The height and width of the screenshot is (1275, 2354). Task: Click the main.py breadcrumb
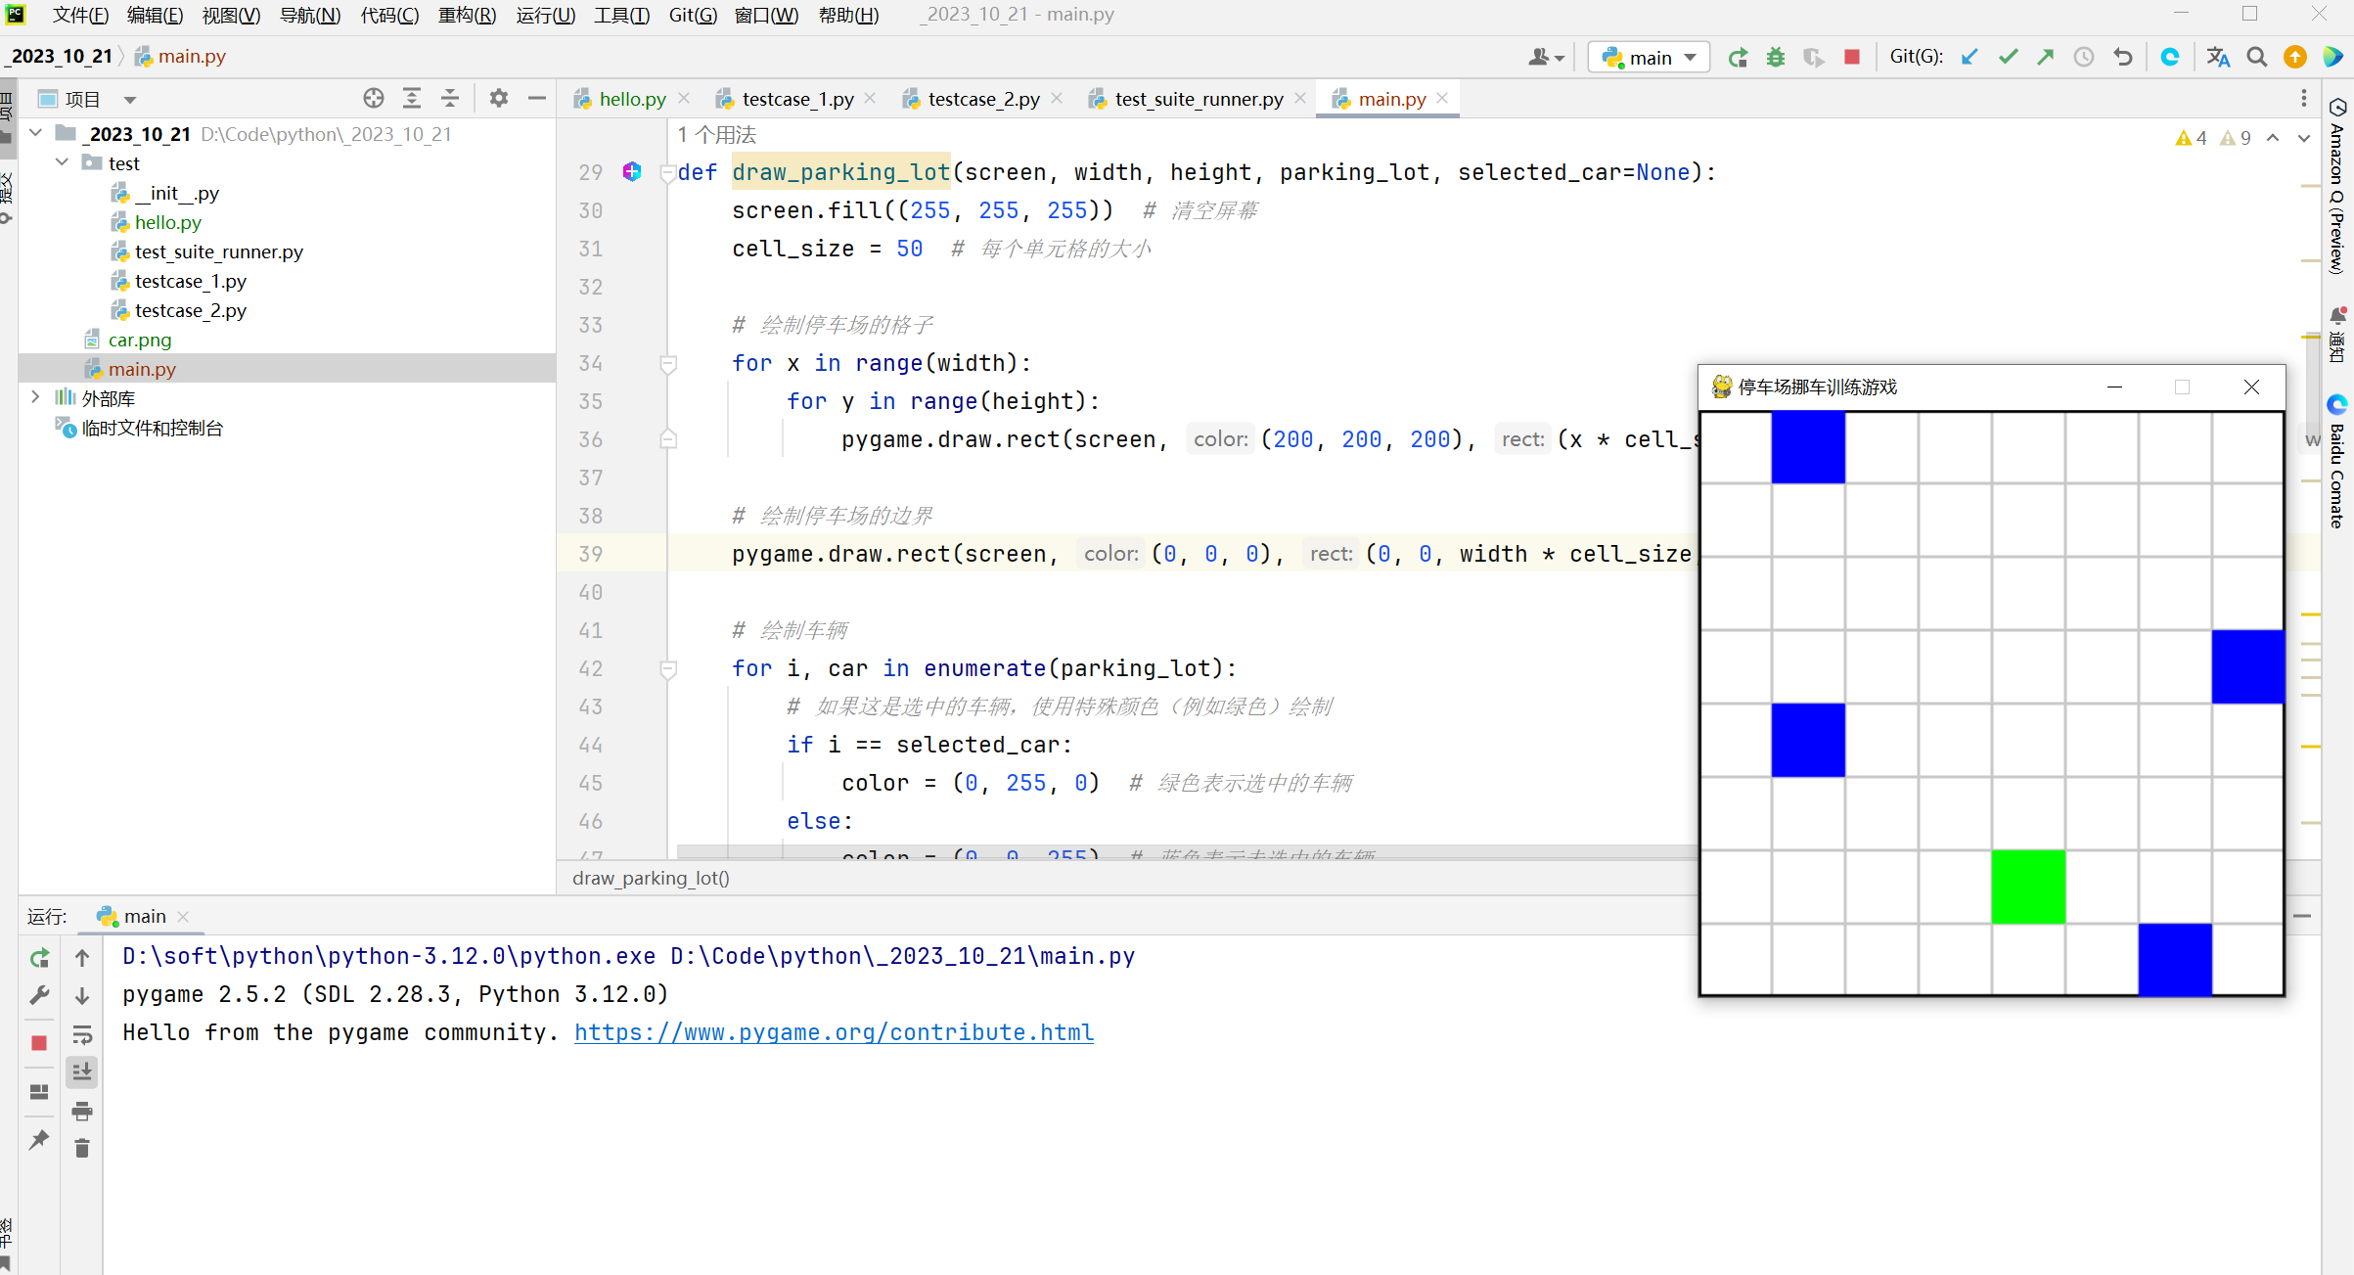click(181, 57)
